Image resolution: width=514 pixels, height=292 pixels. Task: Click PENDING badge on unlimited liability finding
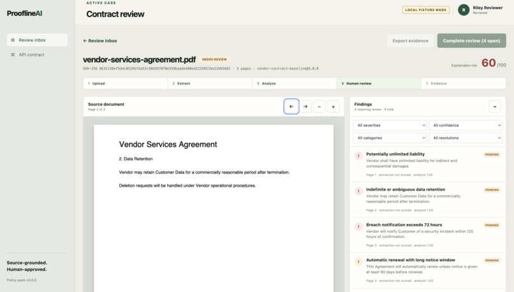[492, 154]
